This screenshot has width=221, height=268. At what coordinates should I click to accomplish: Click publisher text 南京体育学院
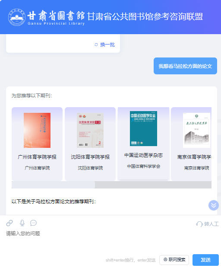click(196, 168)
